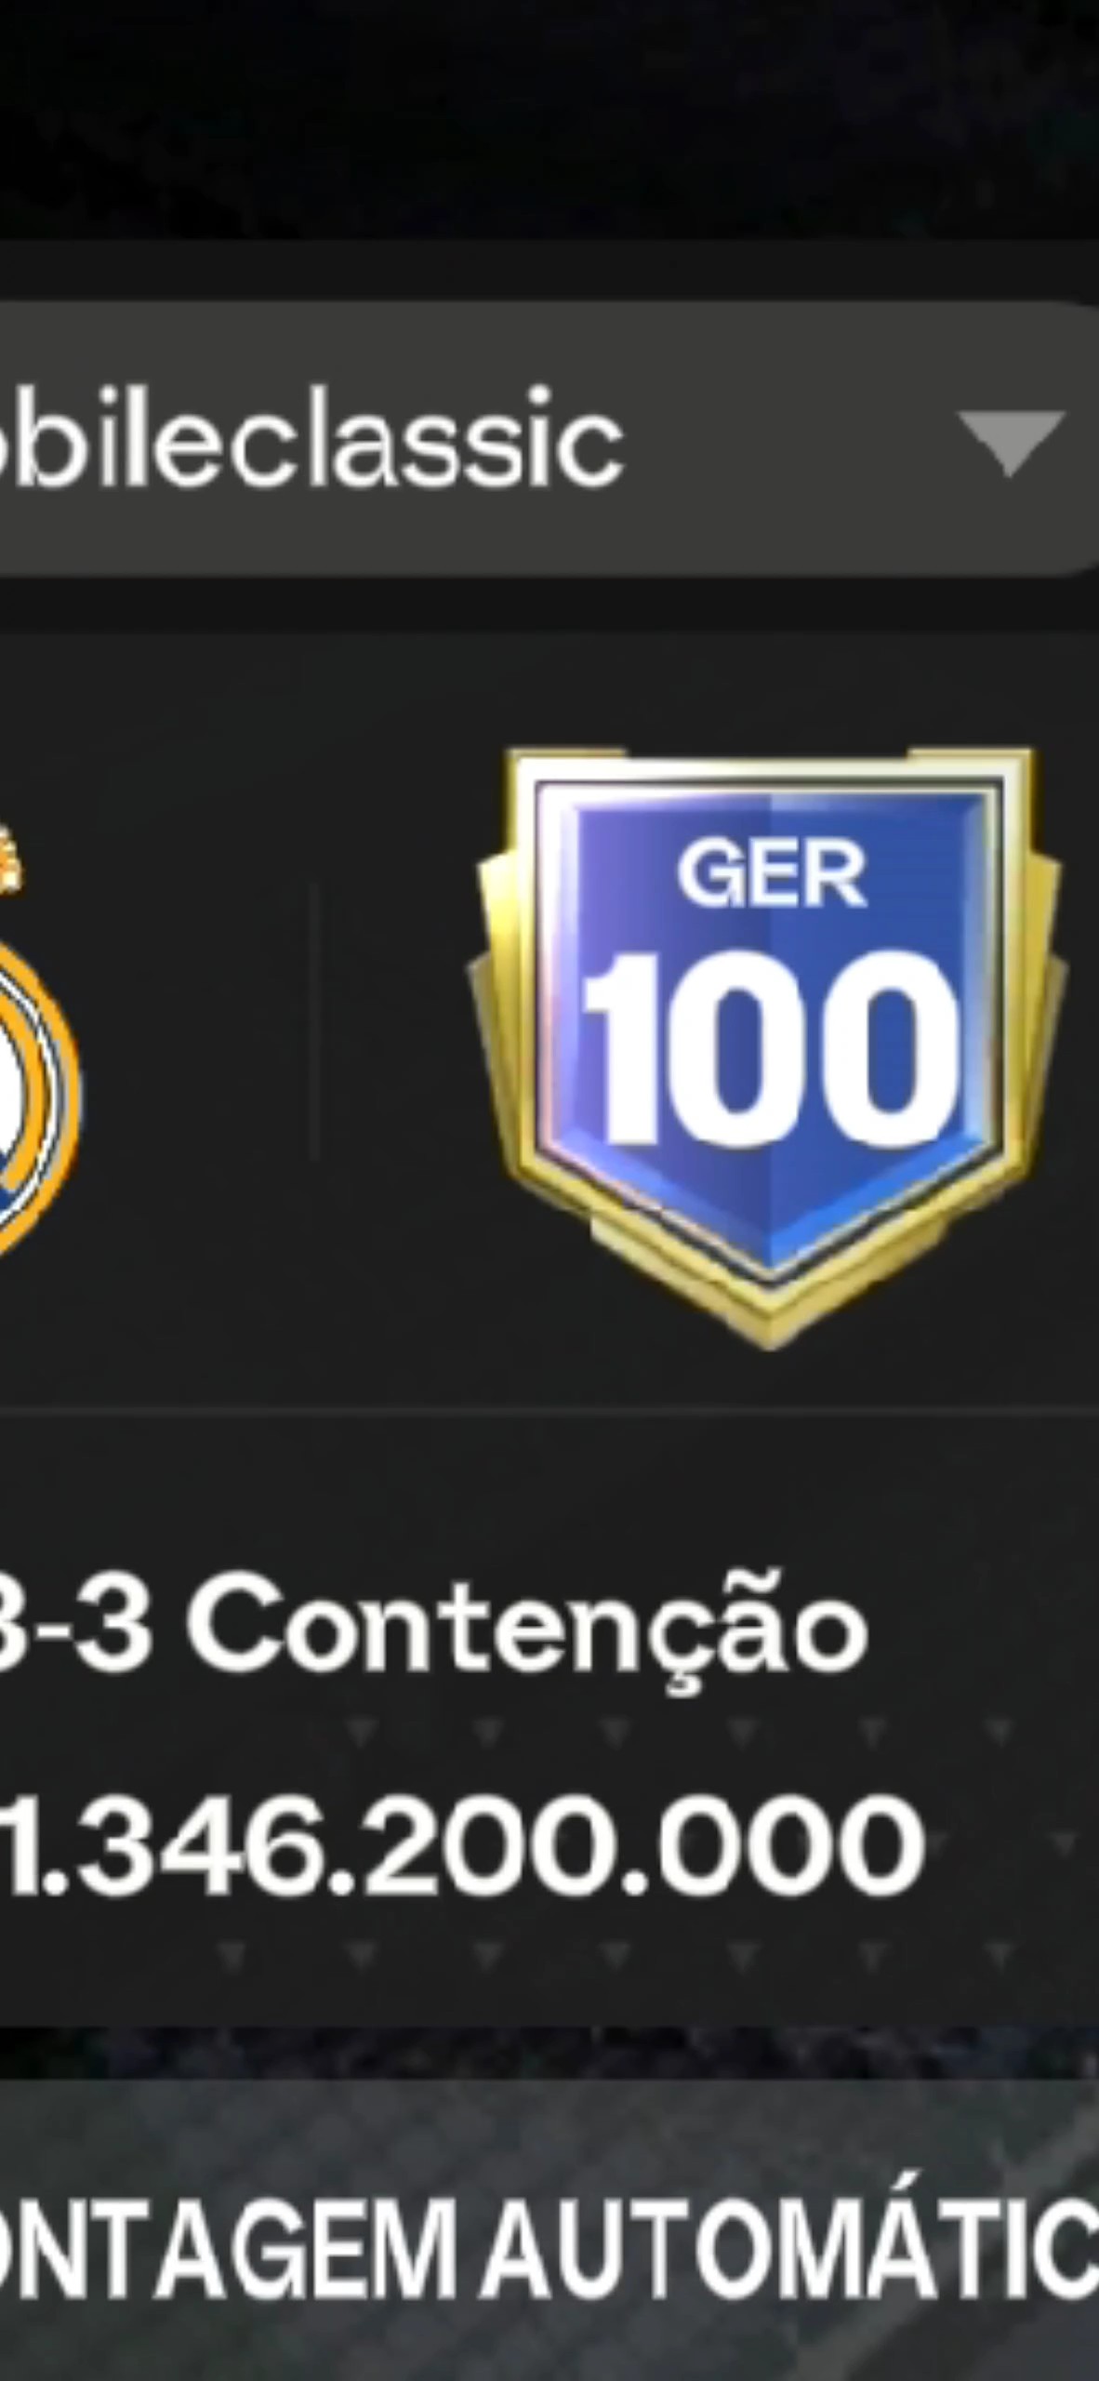The height and width of the screenshot is (2381, 1099).
Task: Open the mobileclassic dropdown arrow
Action: click(1011, 442)
